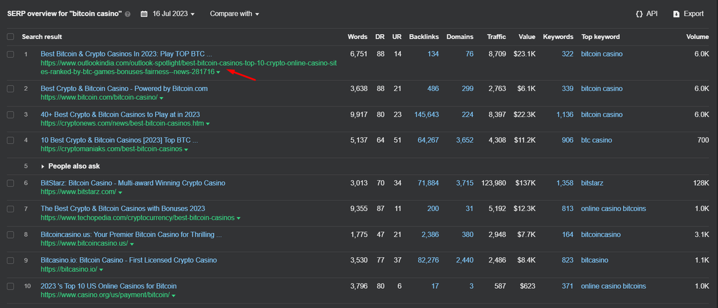Click the Volume column header

point(697,36)
